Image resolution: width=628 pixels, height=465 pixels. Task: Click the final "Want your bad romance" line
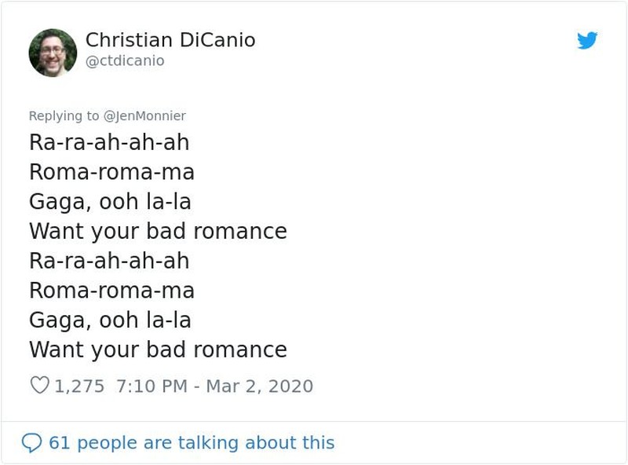(158, 350)
